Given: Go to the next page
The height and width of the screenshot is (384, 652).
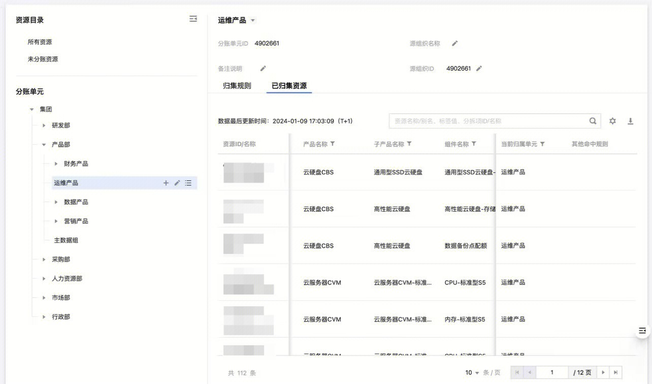Looking at the screenshot, I should [603, 373].
